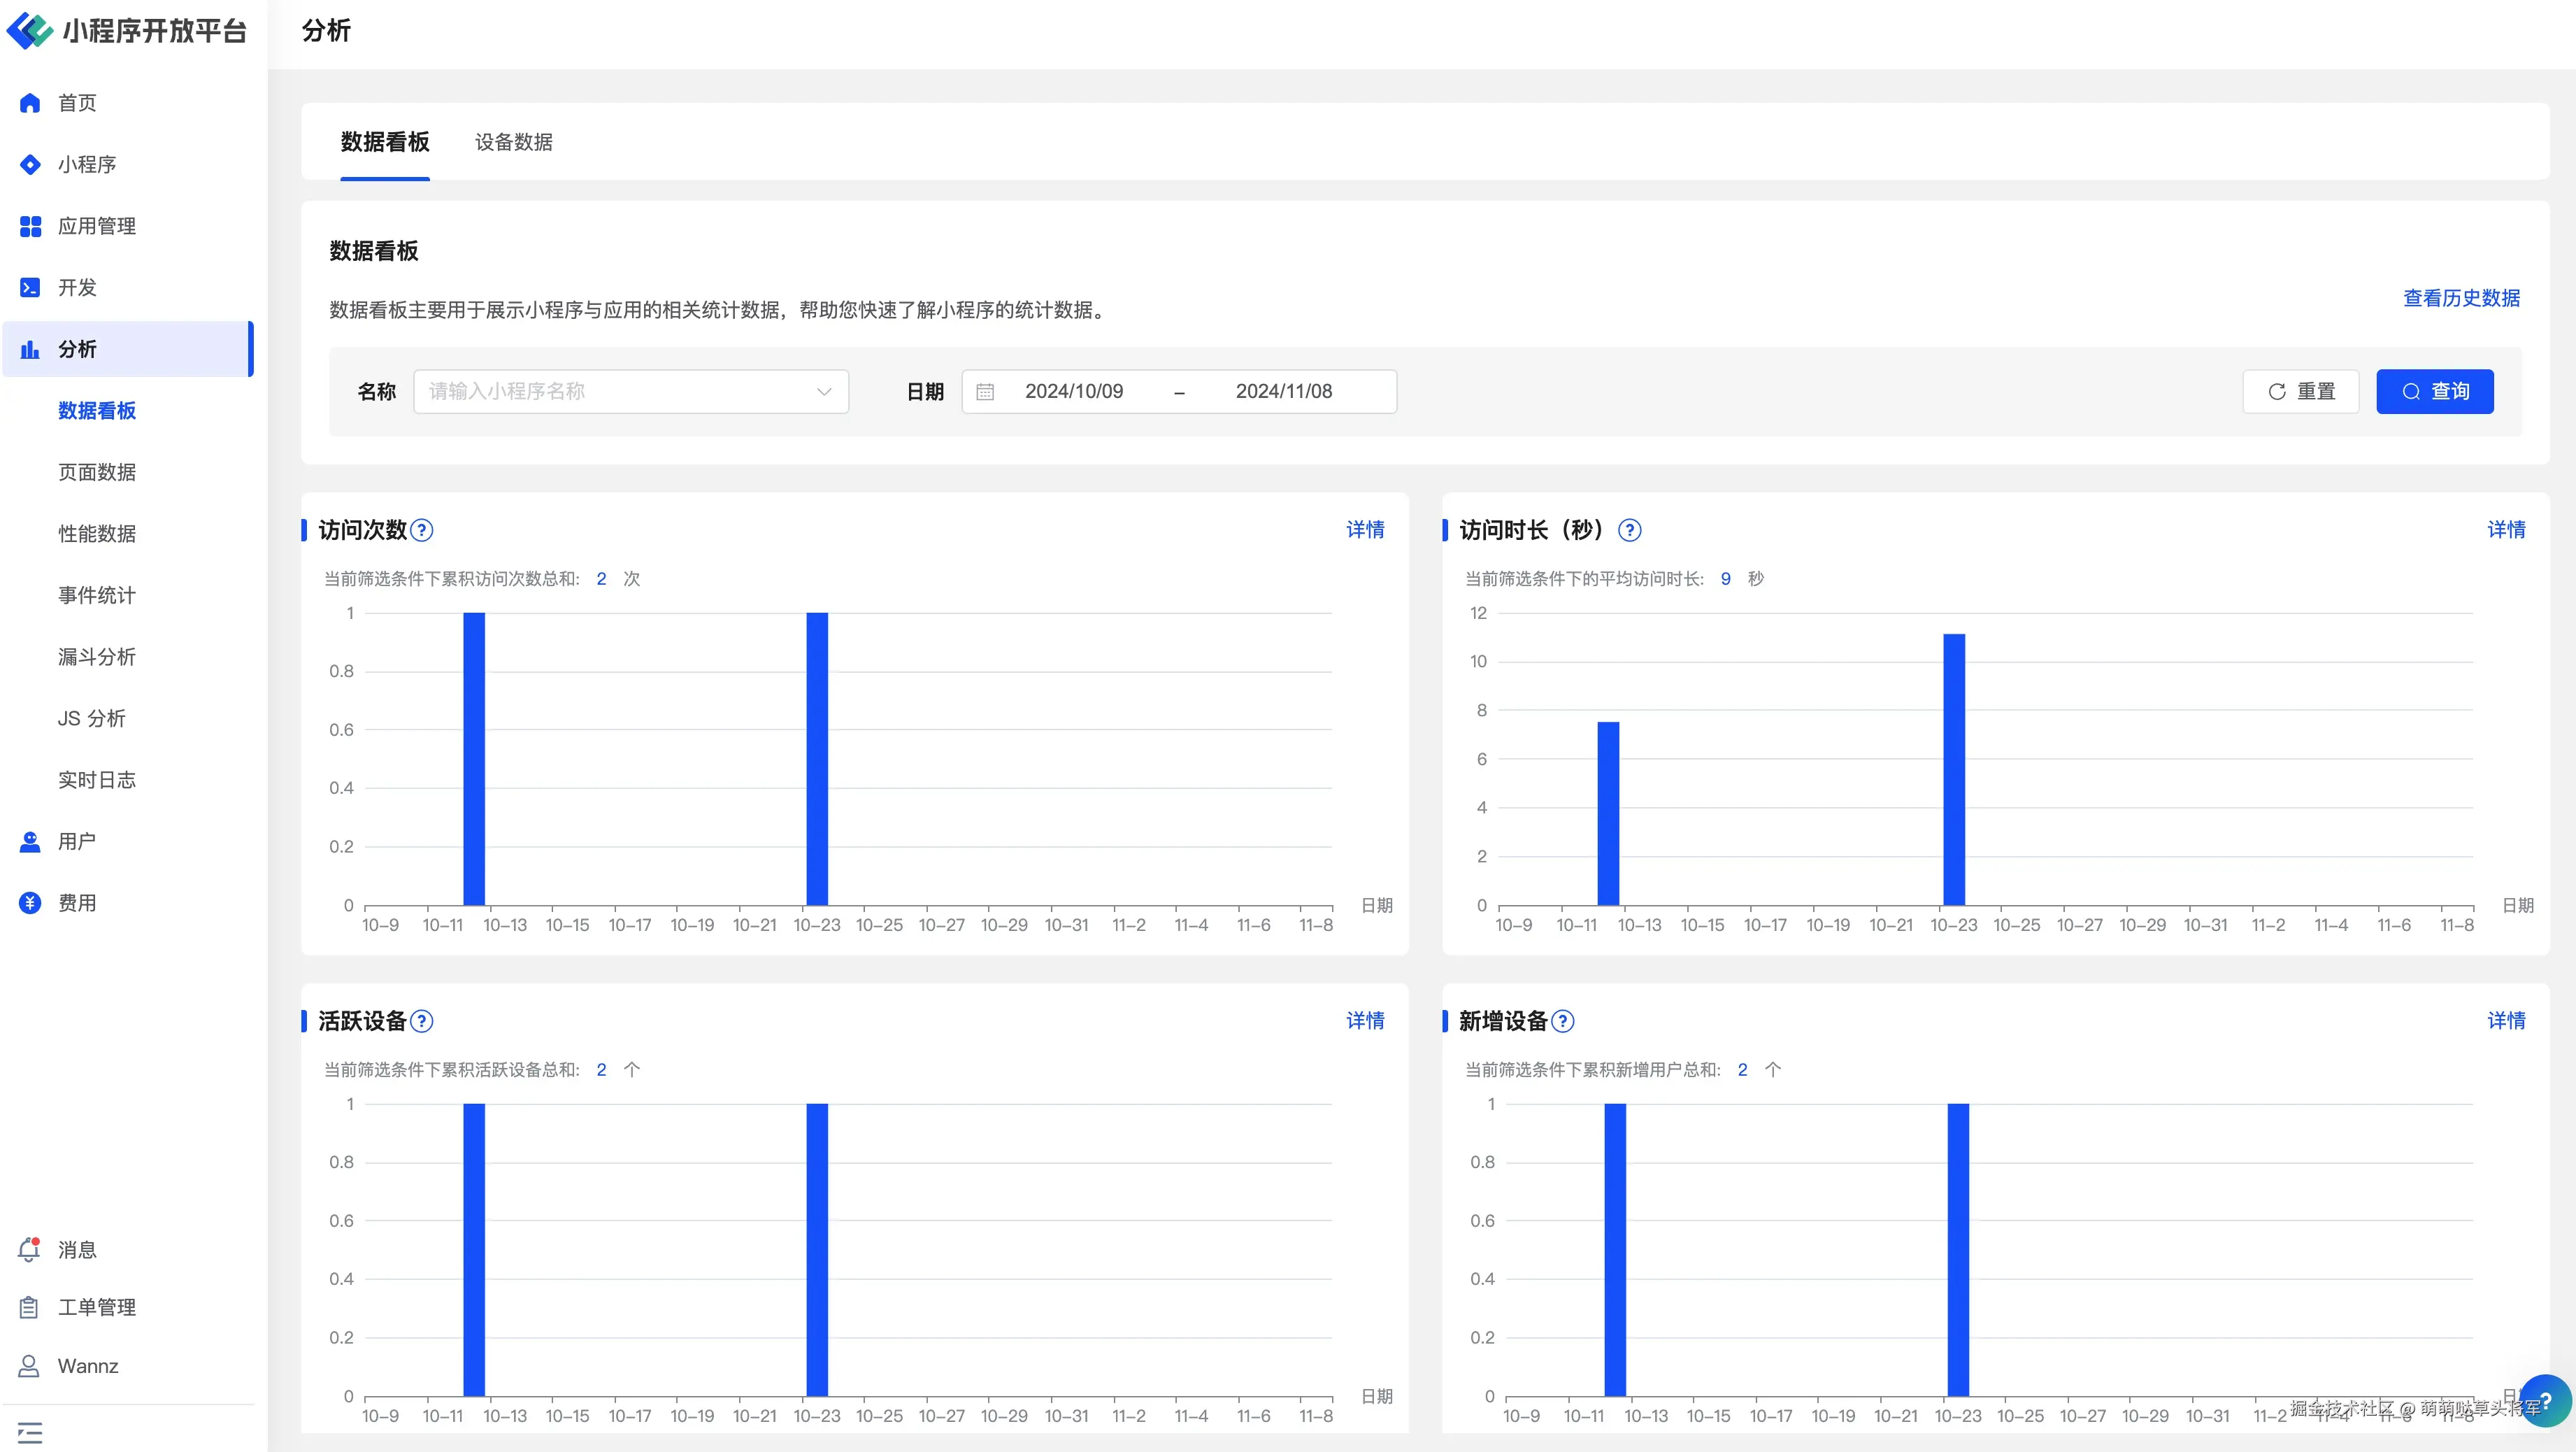Switch to the 设备数据 tab
The height and width of the screenshot is (1452, 2576).
(513, 142)
